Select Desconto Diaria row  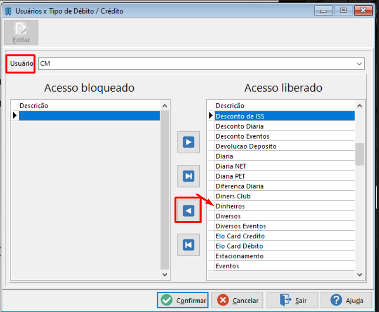[285, 126]
